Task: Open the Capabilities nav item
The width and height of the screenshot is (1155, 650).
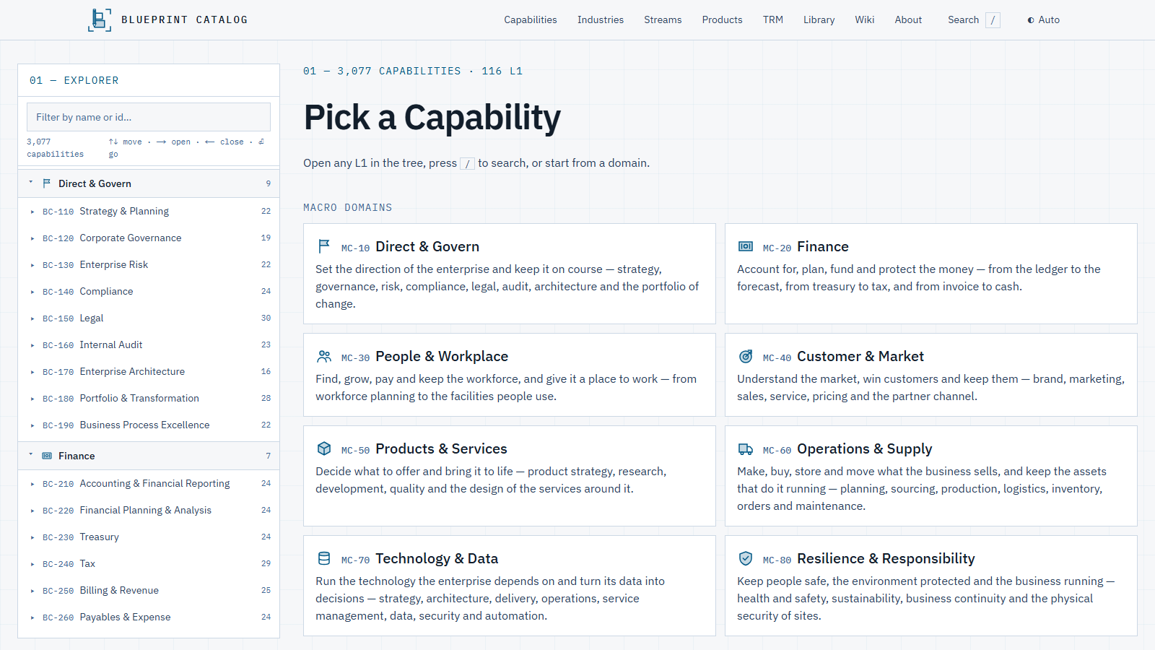Action: point(531,20)
